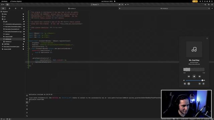Open the Builder (Nightly) app menu
The width and height of the screenshot is (214, 120).
[x=16, y=1]
